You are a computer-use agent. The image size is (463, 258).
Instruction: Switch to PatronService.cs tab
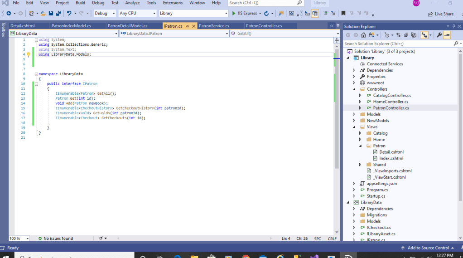click(x=214, y=26)
